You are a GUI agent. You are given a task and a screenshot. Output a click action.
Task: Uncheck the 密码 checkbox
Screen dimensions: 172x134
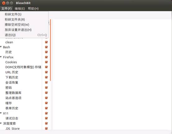[x=46, y=88]
